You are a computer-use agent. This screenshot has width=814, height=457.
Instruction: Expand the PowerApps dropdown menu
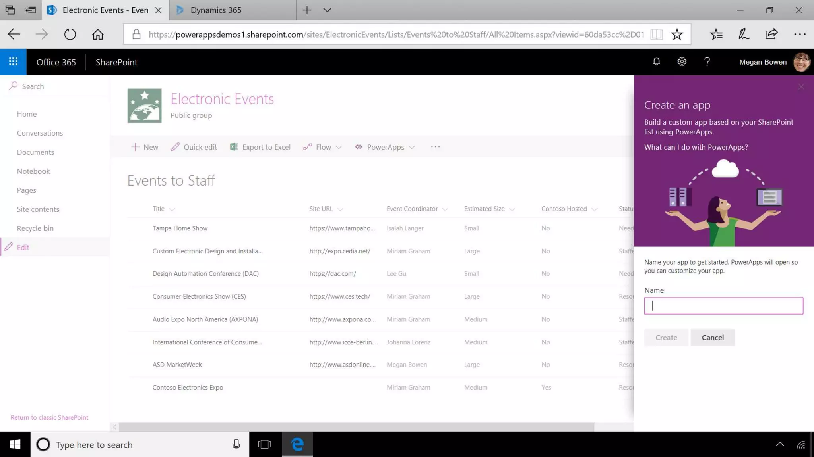pyautogui.click(x=412, y=148)
